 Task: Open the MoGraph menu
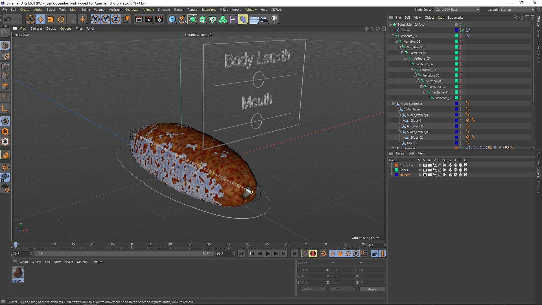pyautogui.click(x=114, y=9)
